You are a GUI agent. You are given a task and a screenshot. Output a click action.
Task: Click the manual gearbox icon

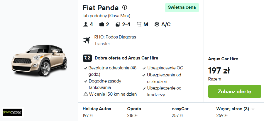pyautogui.click(x=139, y=24)
